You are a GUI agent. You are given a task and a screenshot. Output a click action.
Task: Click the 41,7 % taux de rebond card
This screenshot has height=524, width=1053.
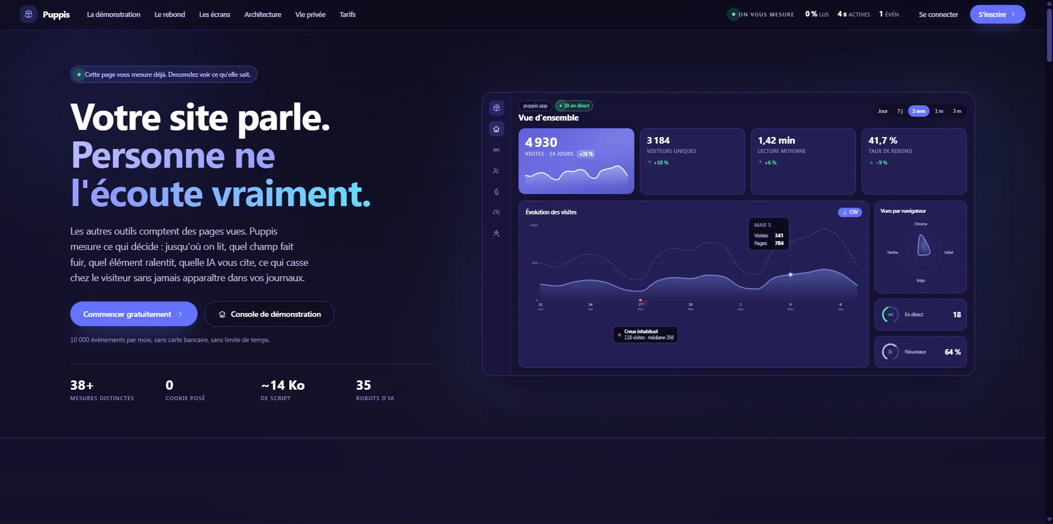(x=914, y=161)
